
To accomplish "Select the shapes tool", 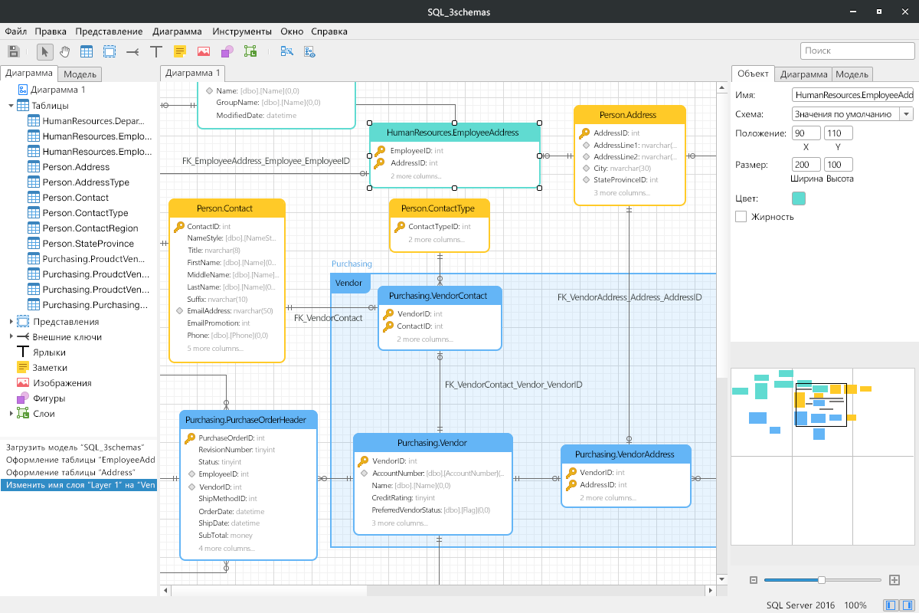I will click(227, 51).
